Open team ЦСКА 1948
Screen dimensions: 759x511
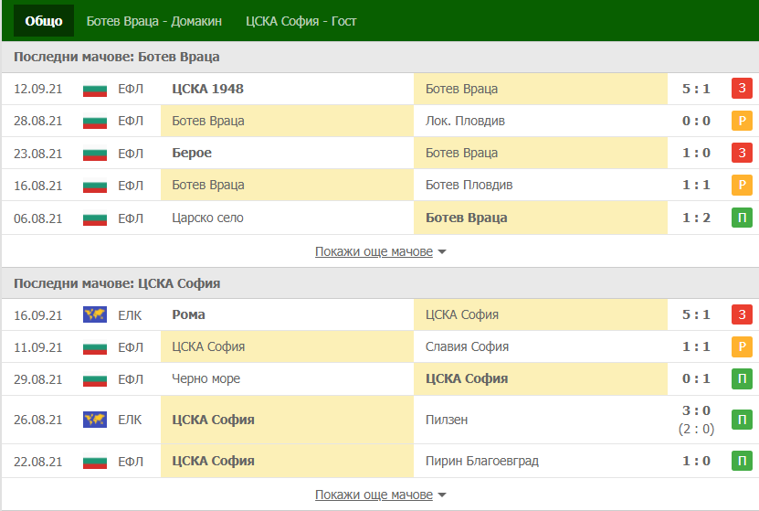207,89
